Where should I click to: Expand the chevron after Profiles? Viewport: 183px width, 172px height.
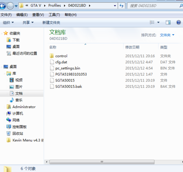65,6
